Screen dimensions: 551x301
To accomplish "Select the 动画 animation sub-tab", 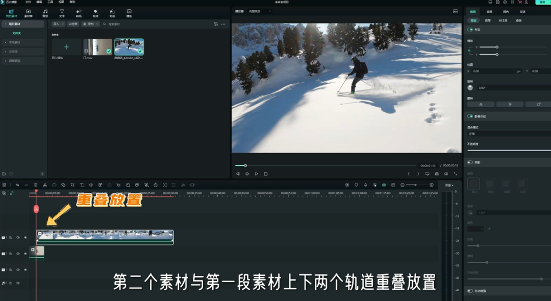I will coord(519,21).
